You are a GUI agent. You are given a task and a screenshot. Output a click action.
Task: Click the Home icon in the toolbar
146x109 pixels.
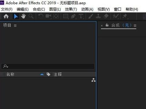point(6,16)
